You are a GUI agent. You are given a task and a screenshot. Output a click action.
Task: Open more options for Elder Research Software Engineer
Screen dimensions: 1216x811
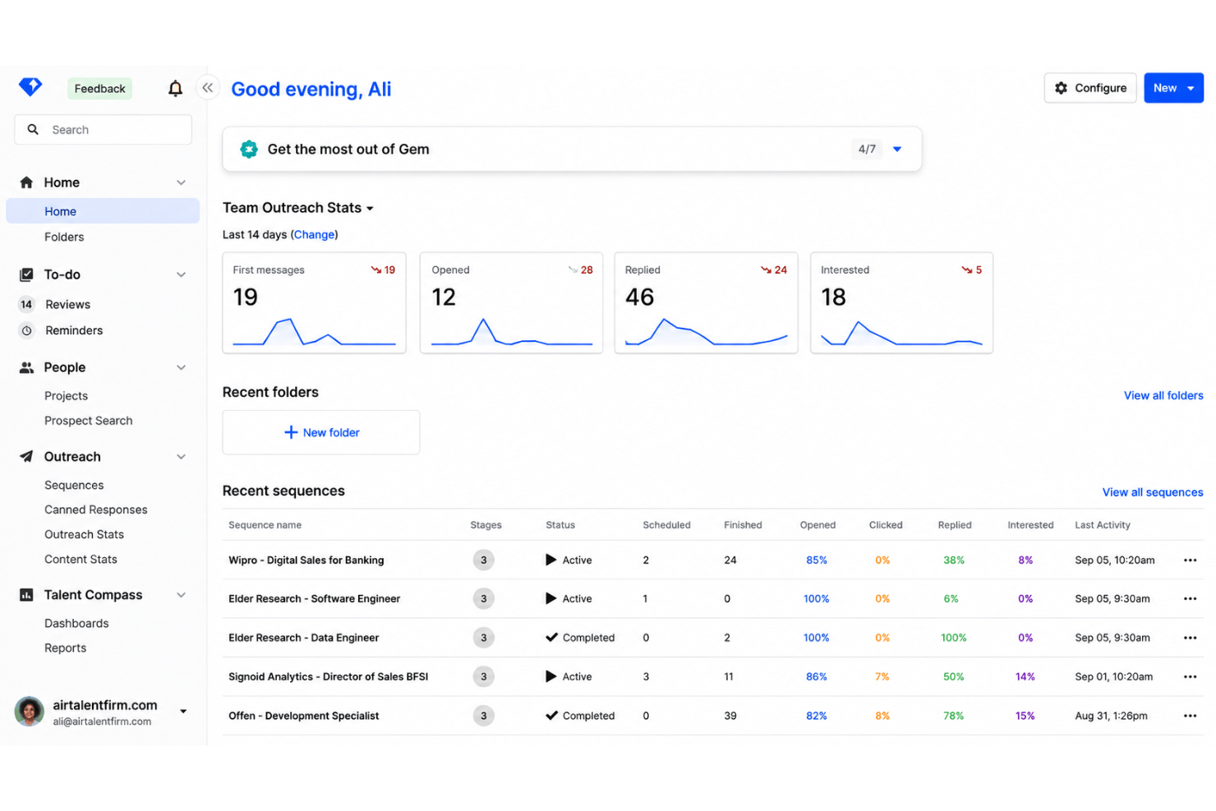pyautogui.click(x=1190, y=599)
